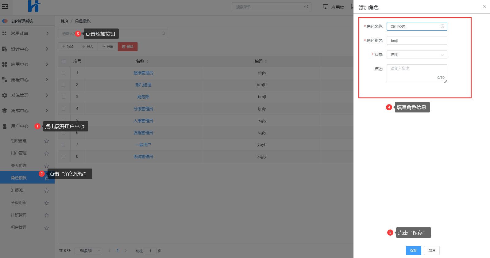Expand 常用菜单 with its chevron arrow
Viewport: 490px width, 258px height.
tap(47, 33)
